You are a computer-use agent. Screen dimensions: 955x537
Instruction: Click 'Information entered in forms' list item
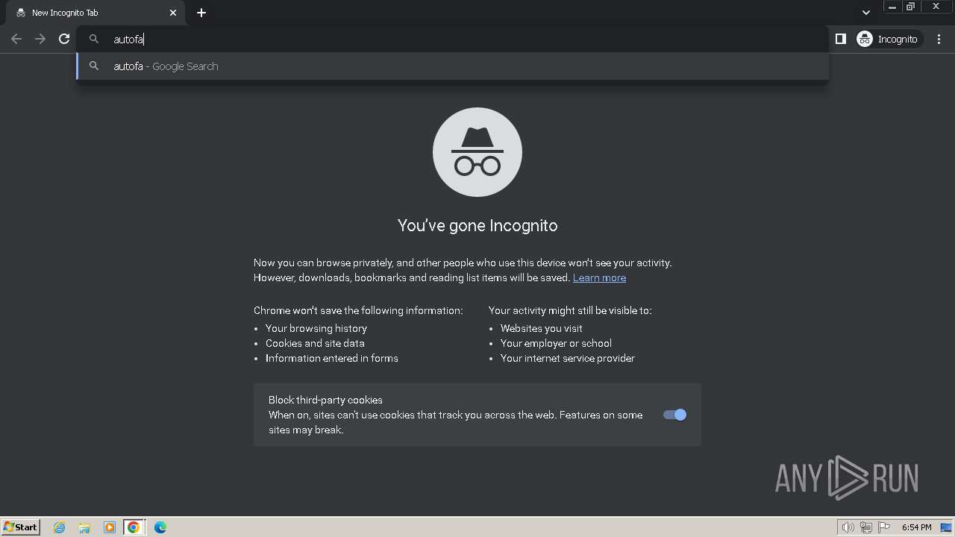pyautogui.click(x=332, y=358)
